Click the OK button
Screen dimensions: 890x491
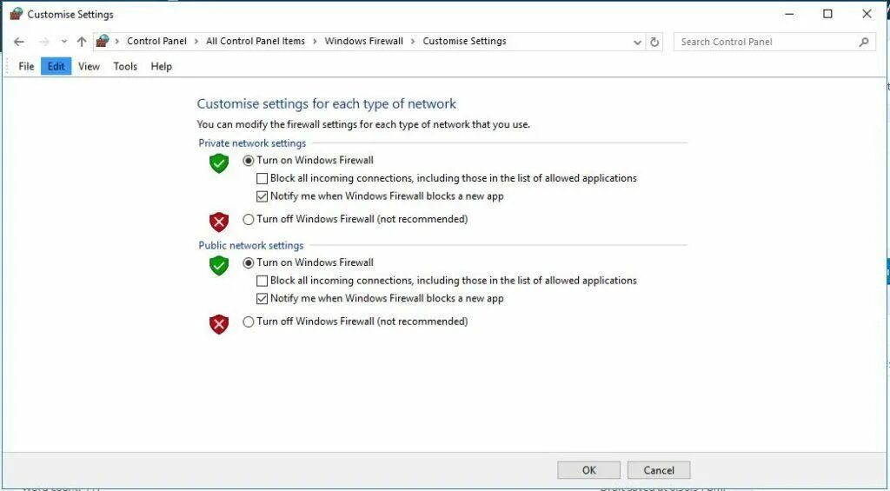[588, 470]
